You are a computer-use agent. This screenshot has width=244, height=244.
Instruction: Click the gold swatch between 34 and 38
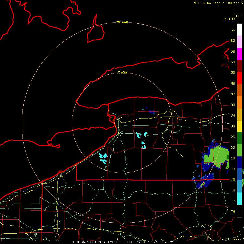tap(239, 115)
